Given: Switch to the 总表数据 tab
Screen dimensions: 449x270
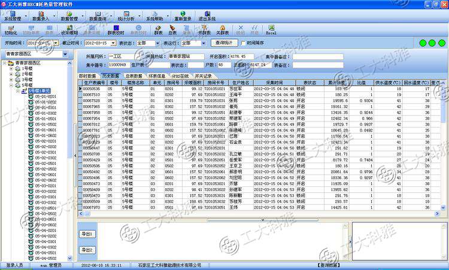Looking at the screenshot, I should (x=134, y=76).
